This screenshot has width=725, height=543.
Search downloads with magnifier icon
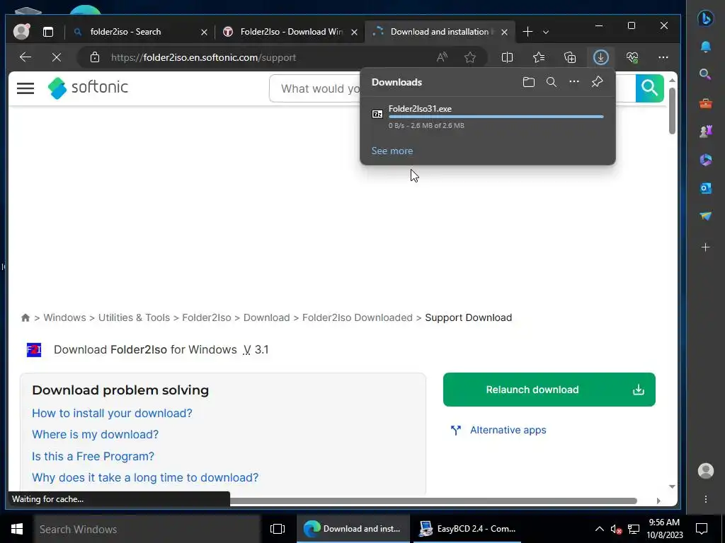click(551, 82)
